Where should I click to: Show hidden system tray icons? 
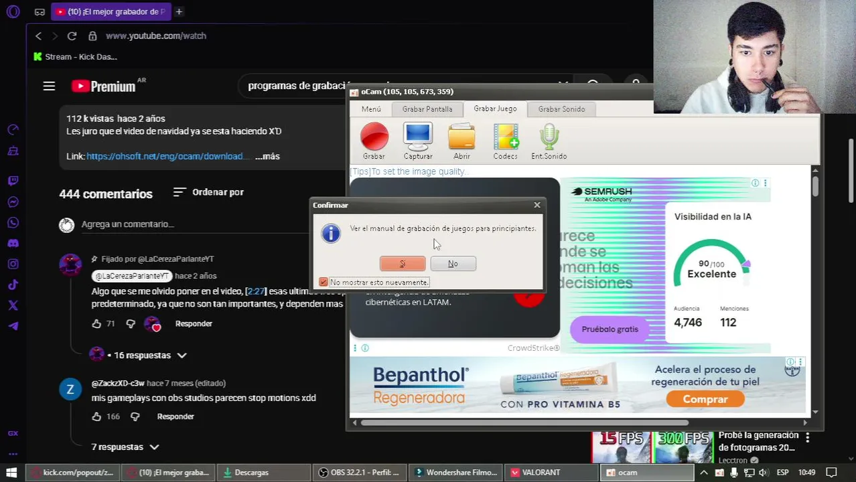tap(704, 472)
